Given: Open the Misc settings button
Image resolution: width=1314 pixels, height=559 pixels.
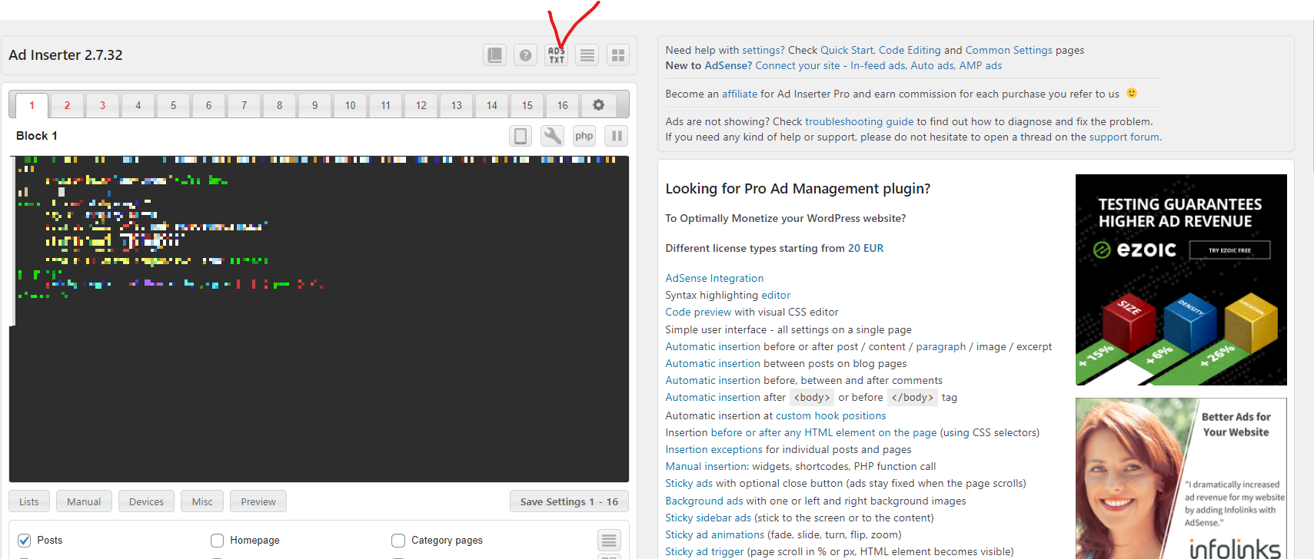Looking at the screenshot, I should 202,501.
